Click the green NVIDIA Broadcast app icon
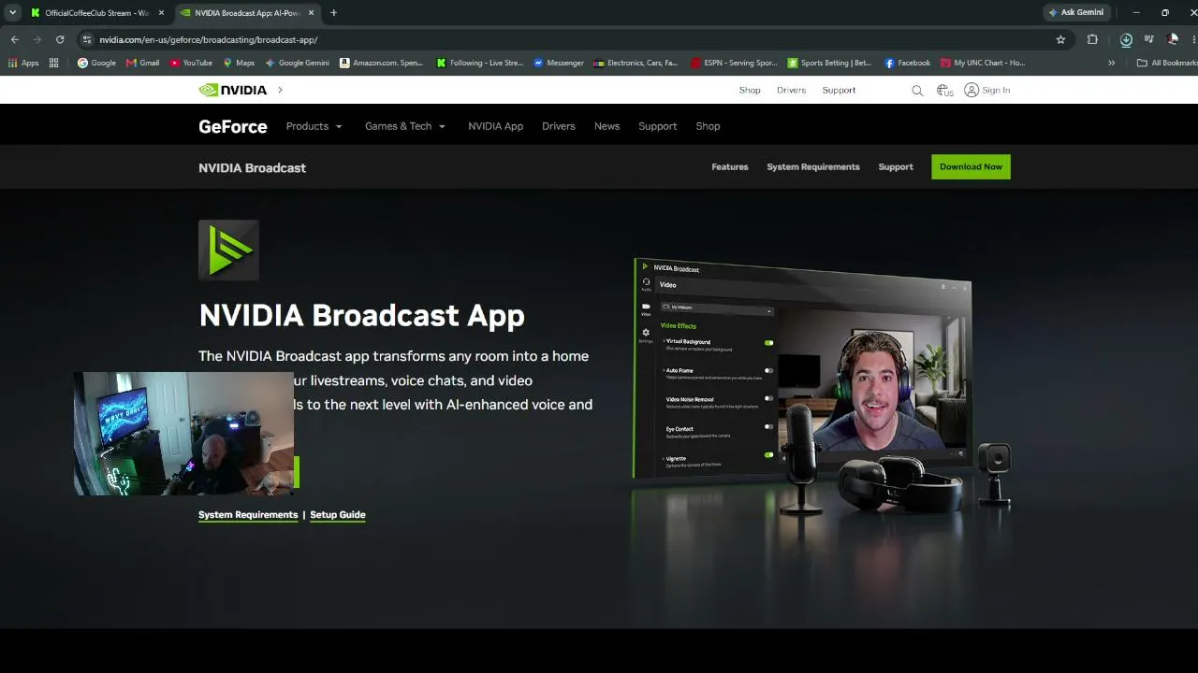 pyautogui.click(x=228, y=250)
